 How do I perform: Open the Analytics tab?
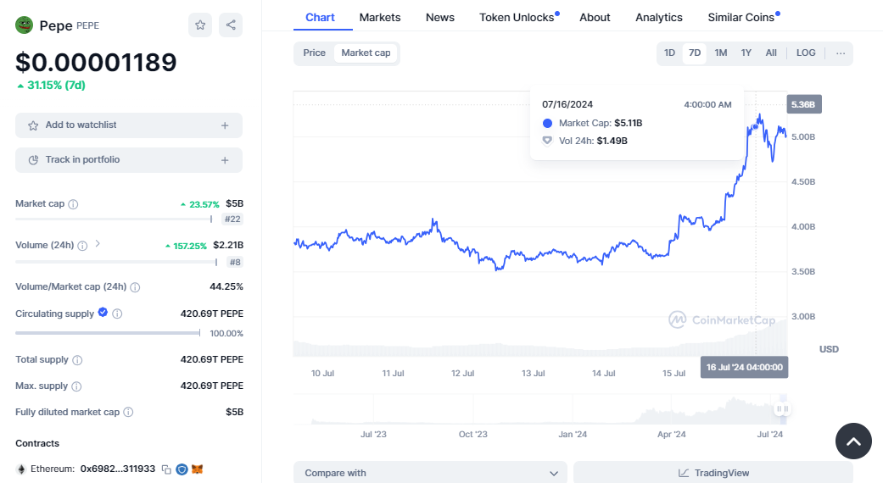pyautogui.click(x=659, y=18)
